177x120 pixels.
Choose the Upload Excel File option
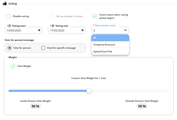[x=110, y=52]
